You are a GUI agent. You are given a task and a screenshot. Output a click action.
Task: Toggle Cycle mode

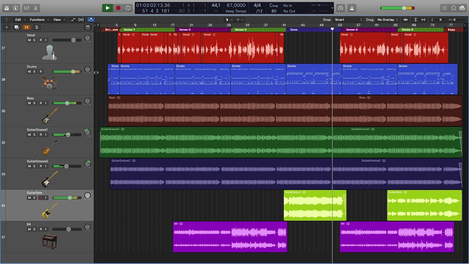point(128,8)
